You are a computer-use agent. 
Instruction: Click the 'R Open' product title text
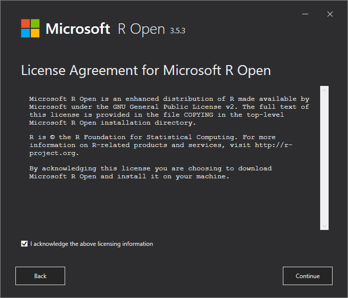[141, 29]
